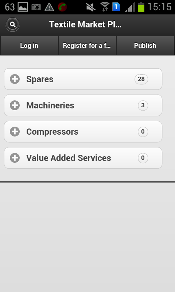
Task: Expand the Spares category row
Action: [x=83, y=79]
